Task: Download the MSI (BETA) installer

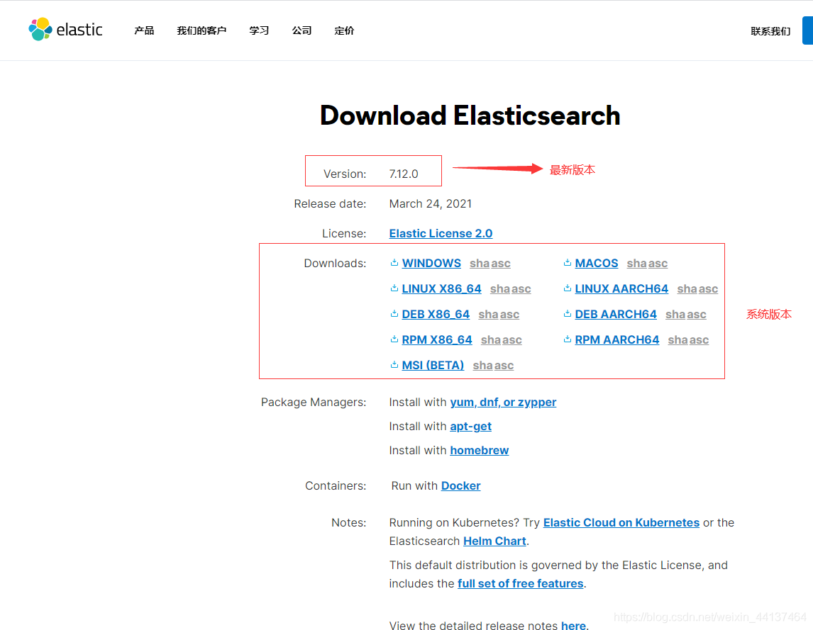Action: coord(433,365)
